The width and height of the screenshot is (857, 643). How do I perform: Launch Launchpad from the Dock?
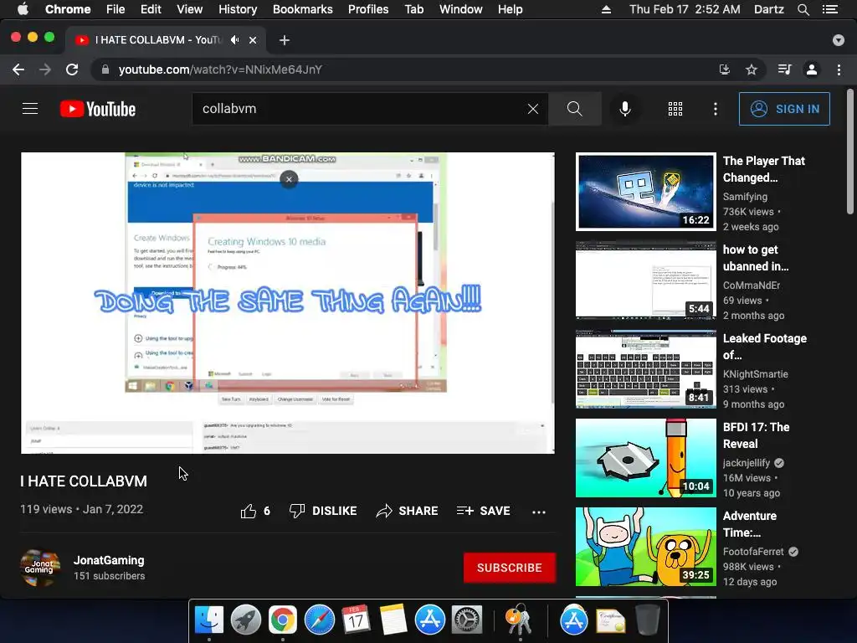click(245, 620)
